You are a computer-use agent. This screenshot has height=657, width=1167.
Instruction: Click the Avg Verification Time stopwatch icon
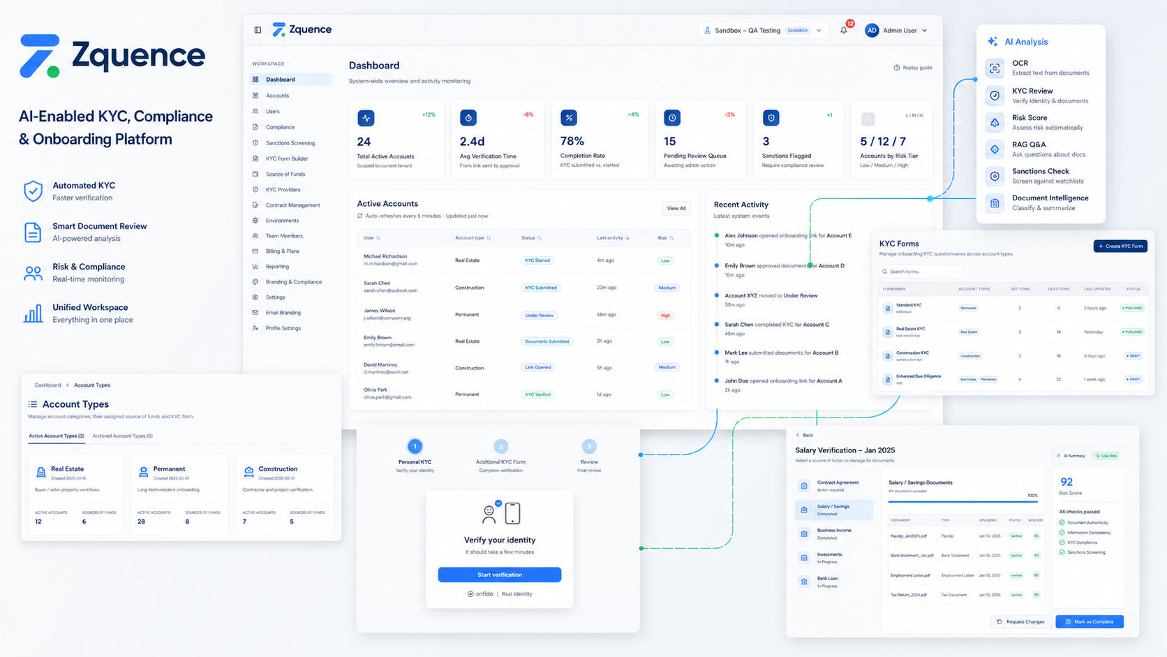click(468, 118)
